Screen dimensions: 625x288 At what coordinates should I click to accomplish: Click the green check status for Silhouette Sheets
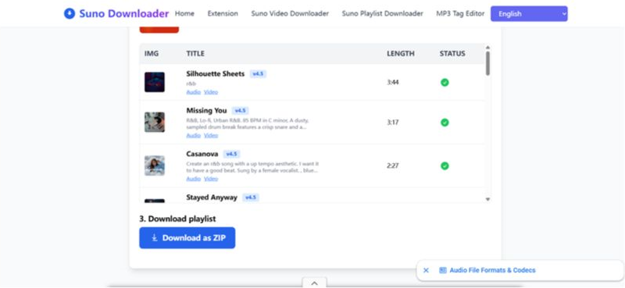pyautogui.click(x=445, y=83)
